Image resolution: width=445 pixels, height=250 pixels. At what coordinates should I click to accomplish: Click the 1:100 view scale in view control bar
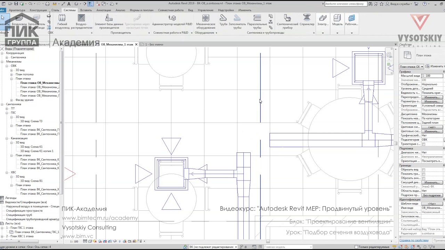click(74, 241)
